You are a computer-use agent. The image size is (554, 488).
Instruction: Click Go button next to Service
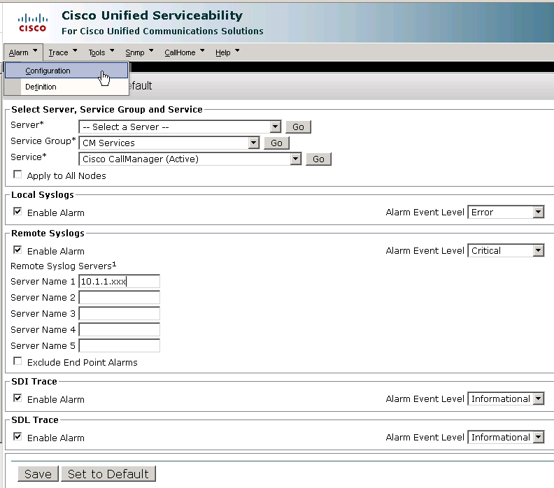[318, 159]
